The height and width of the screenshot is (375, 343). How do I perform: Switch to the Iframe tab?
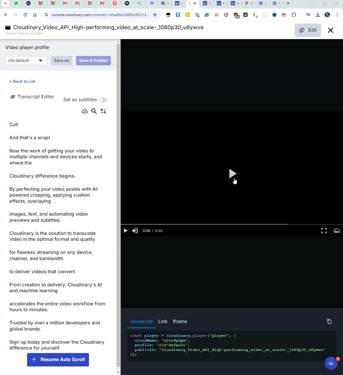(180, 321)
